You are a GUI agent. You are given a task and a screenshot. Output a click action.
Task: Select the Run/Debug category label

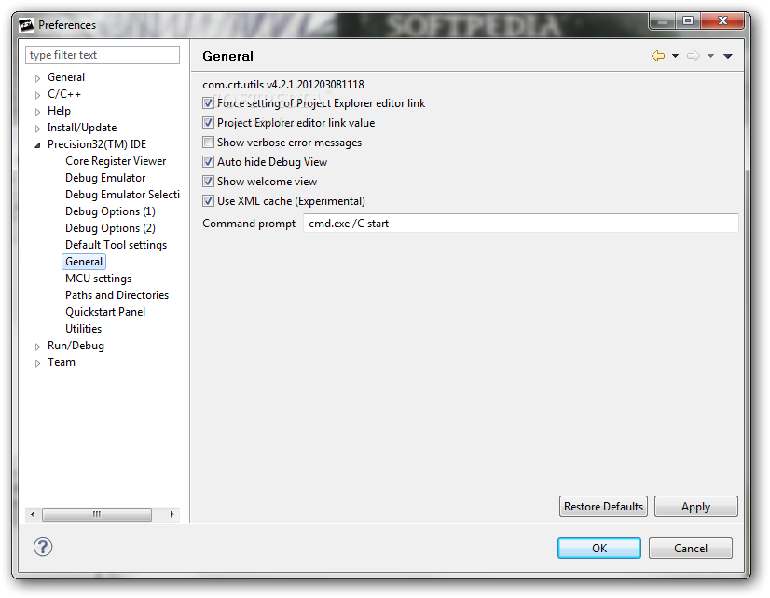[76, 346]
